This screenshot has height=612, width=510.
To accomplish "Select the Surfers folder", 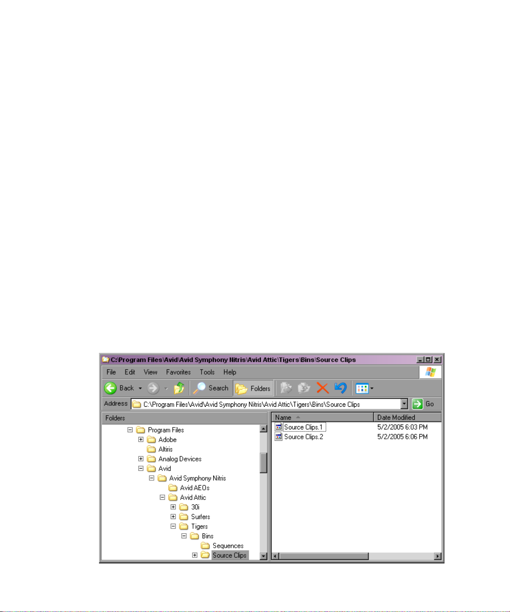I will click(201, 517).
